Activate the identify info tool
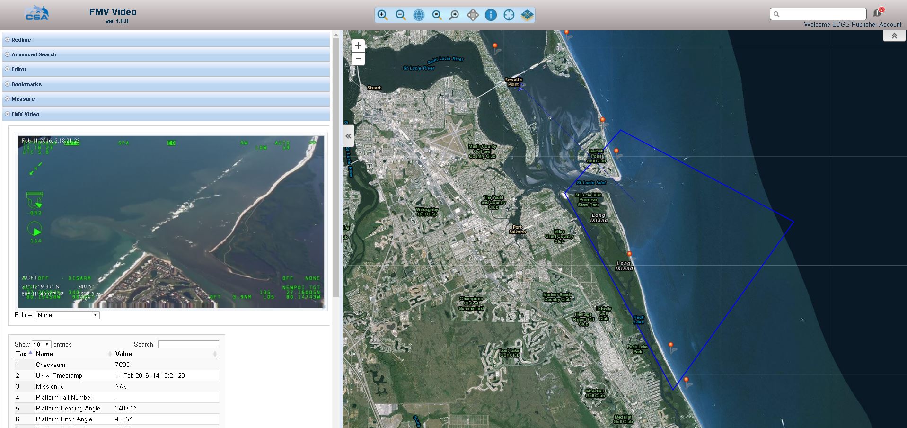The image size is (907, 428). pyautogui.click(x=491, y=15)
